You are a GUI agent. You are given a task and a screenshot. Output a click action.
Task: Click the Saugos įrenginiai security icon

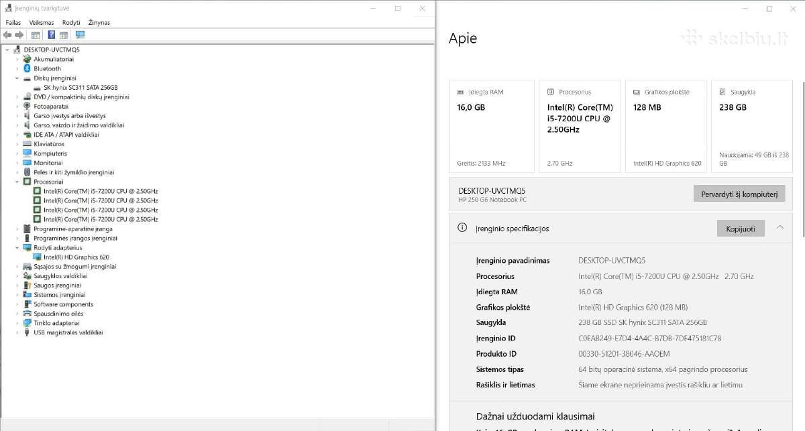point(28,285)
